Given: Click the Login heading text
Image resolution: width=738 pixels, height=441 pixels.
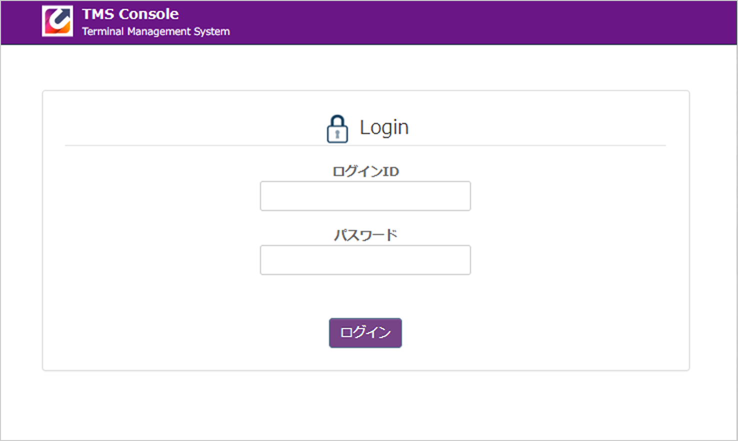Looking at the screenshot, I should pyautogui.click(x=384, y=127).
